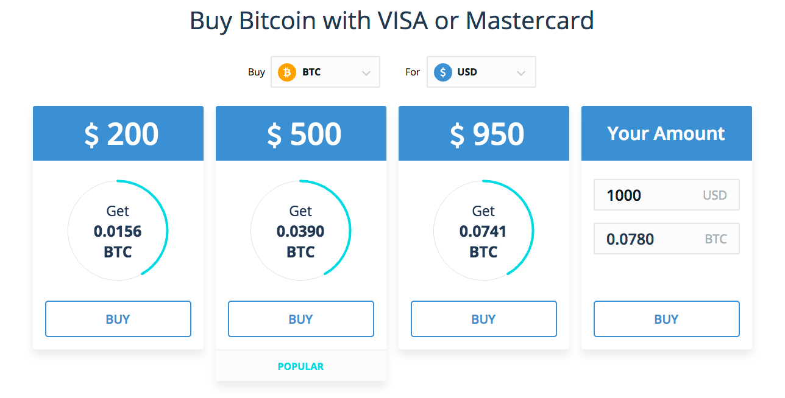
Task: Choose the $ 950 package header
Action: pos(484,134)
